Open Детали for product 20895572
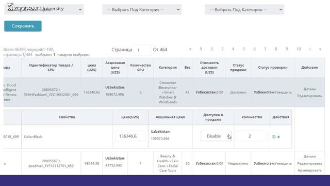 pos(309,89)
